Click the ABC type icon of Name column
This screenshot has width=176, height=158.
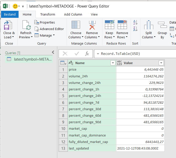71,63
